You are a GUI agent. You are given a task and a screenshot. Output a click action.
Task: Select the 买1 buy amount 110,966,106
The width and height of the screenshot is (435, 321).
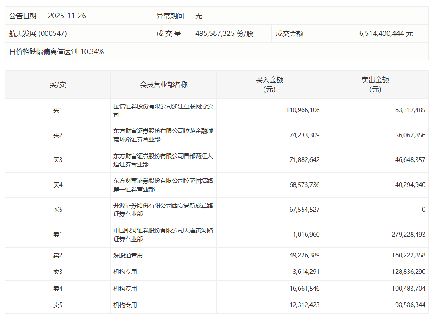[303, 111]
